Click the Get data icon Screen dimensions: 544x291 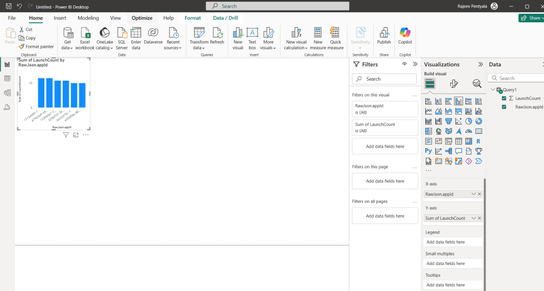(68, 33)
